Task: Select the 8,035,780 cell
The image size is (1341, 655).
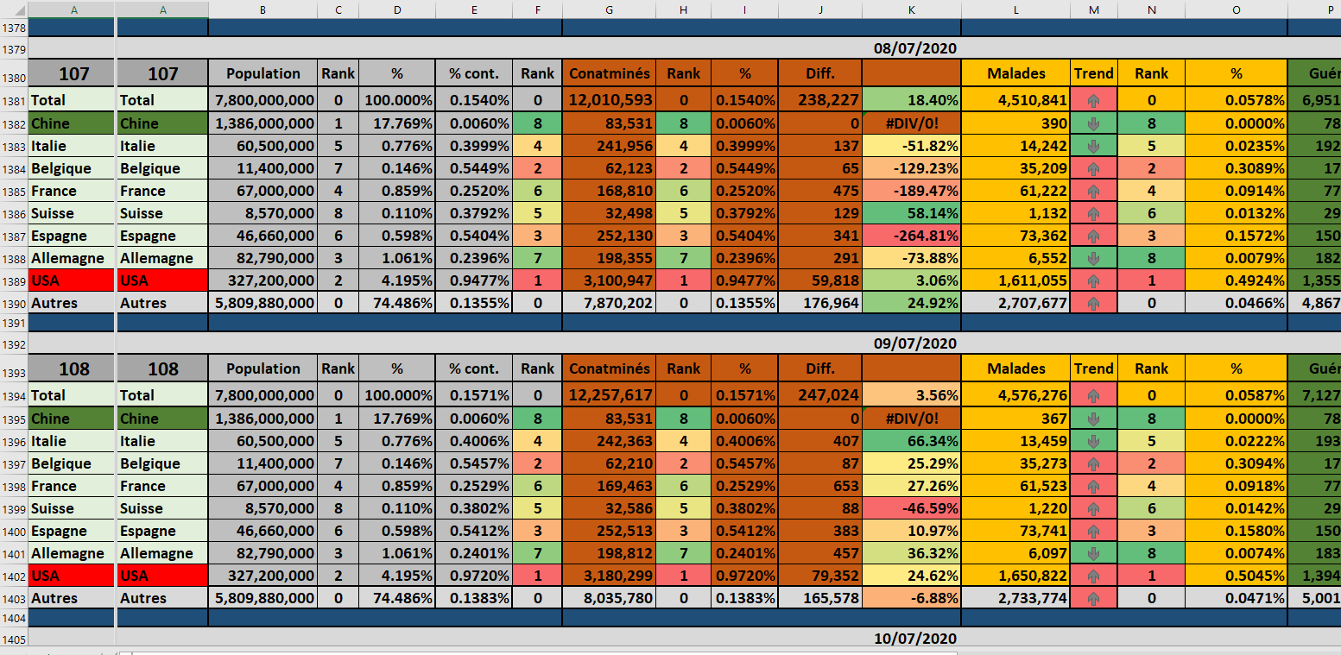Action: 609,598
